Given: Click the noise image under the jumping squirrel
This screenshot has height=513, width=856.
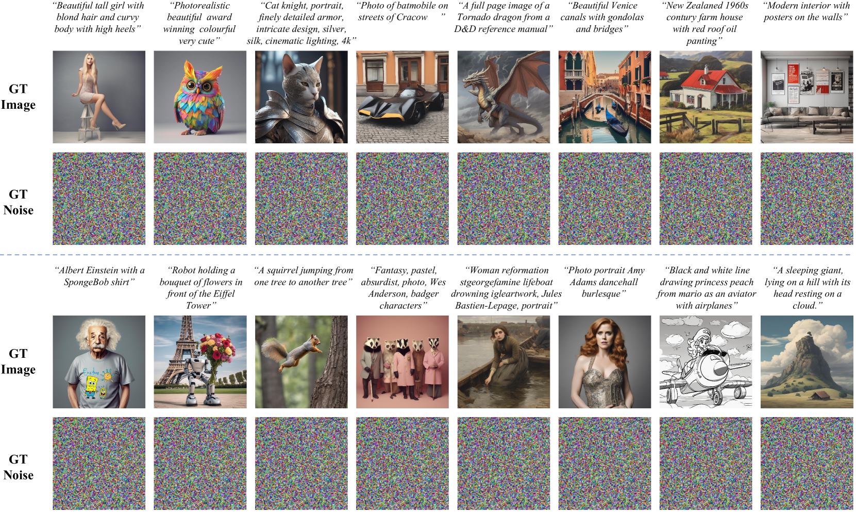Looking at the screenshot, I should [301, 464].
